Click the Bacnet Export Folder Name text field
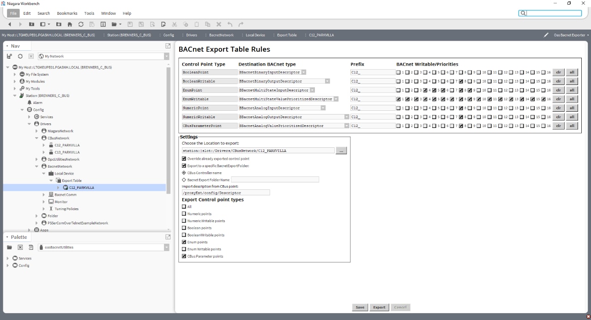The height and width of the screenshot is (320, 591). click(x=275, y=180)
